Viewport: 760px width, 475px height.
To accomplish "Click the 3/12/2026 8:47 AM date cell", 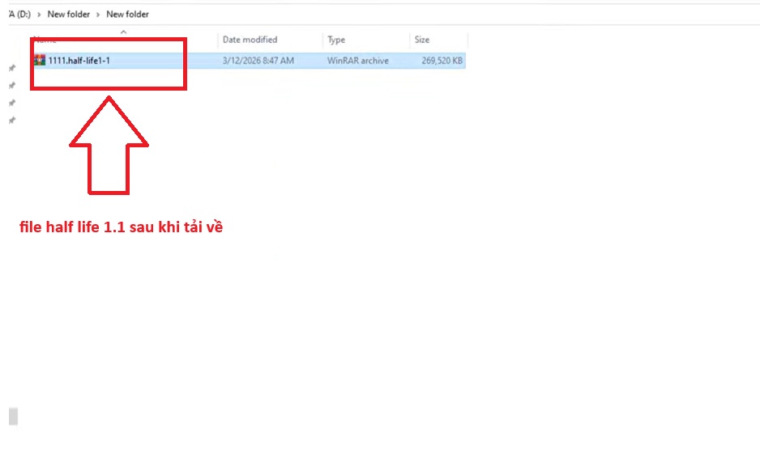I will coord(258,61).
